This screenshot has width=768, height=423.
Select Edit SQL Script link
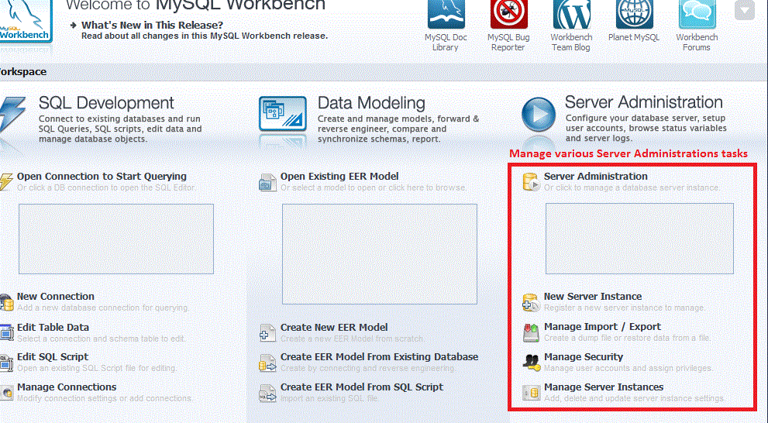[53, 357]
